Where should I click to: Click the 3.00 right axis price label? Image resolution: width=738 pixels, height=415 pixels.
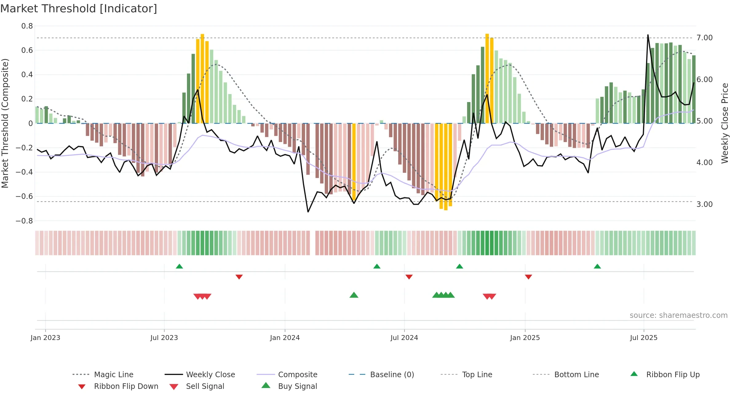(x=704, y=204)
